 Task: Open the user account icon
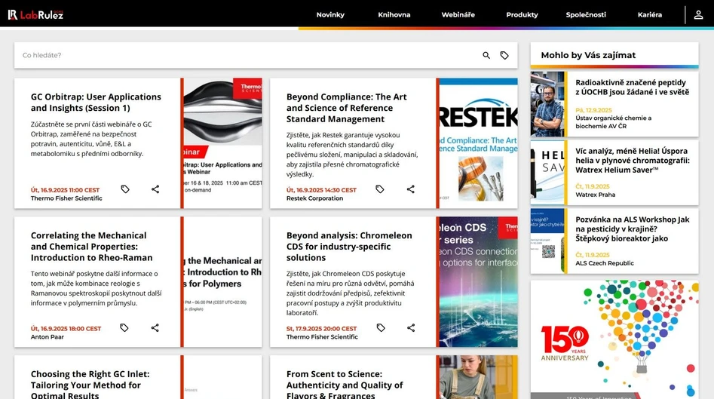pyautogui.click(x=698, y=14)
